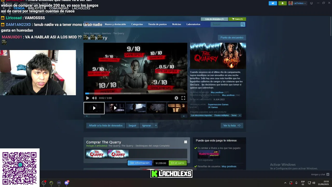
Task: Seek on the trailer progress bar
Action: click(x=135, y=94)
